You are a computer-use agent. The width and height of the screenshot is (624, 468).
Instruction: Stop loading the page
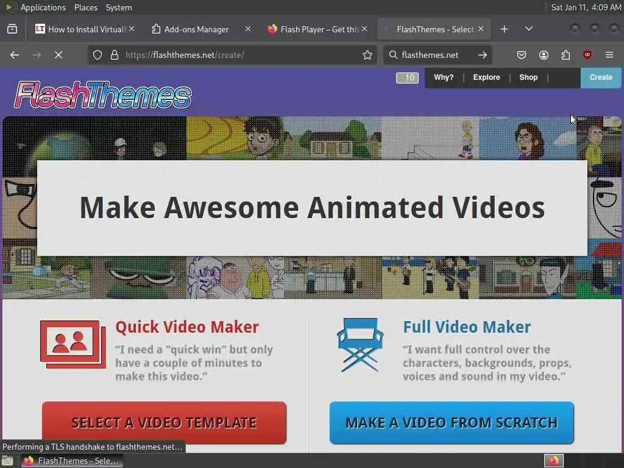(x=58, y=55)
